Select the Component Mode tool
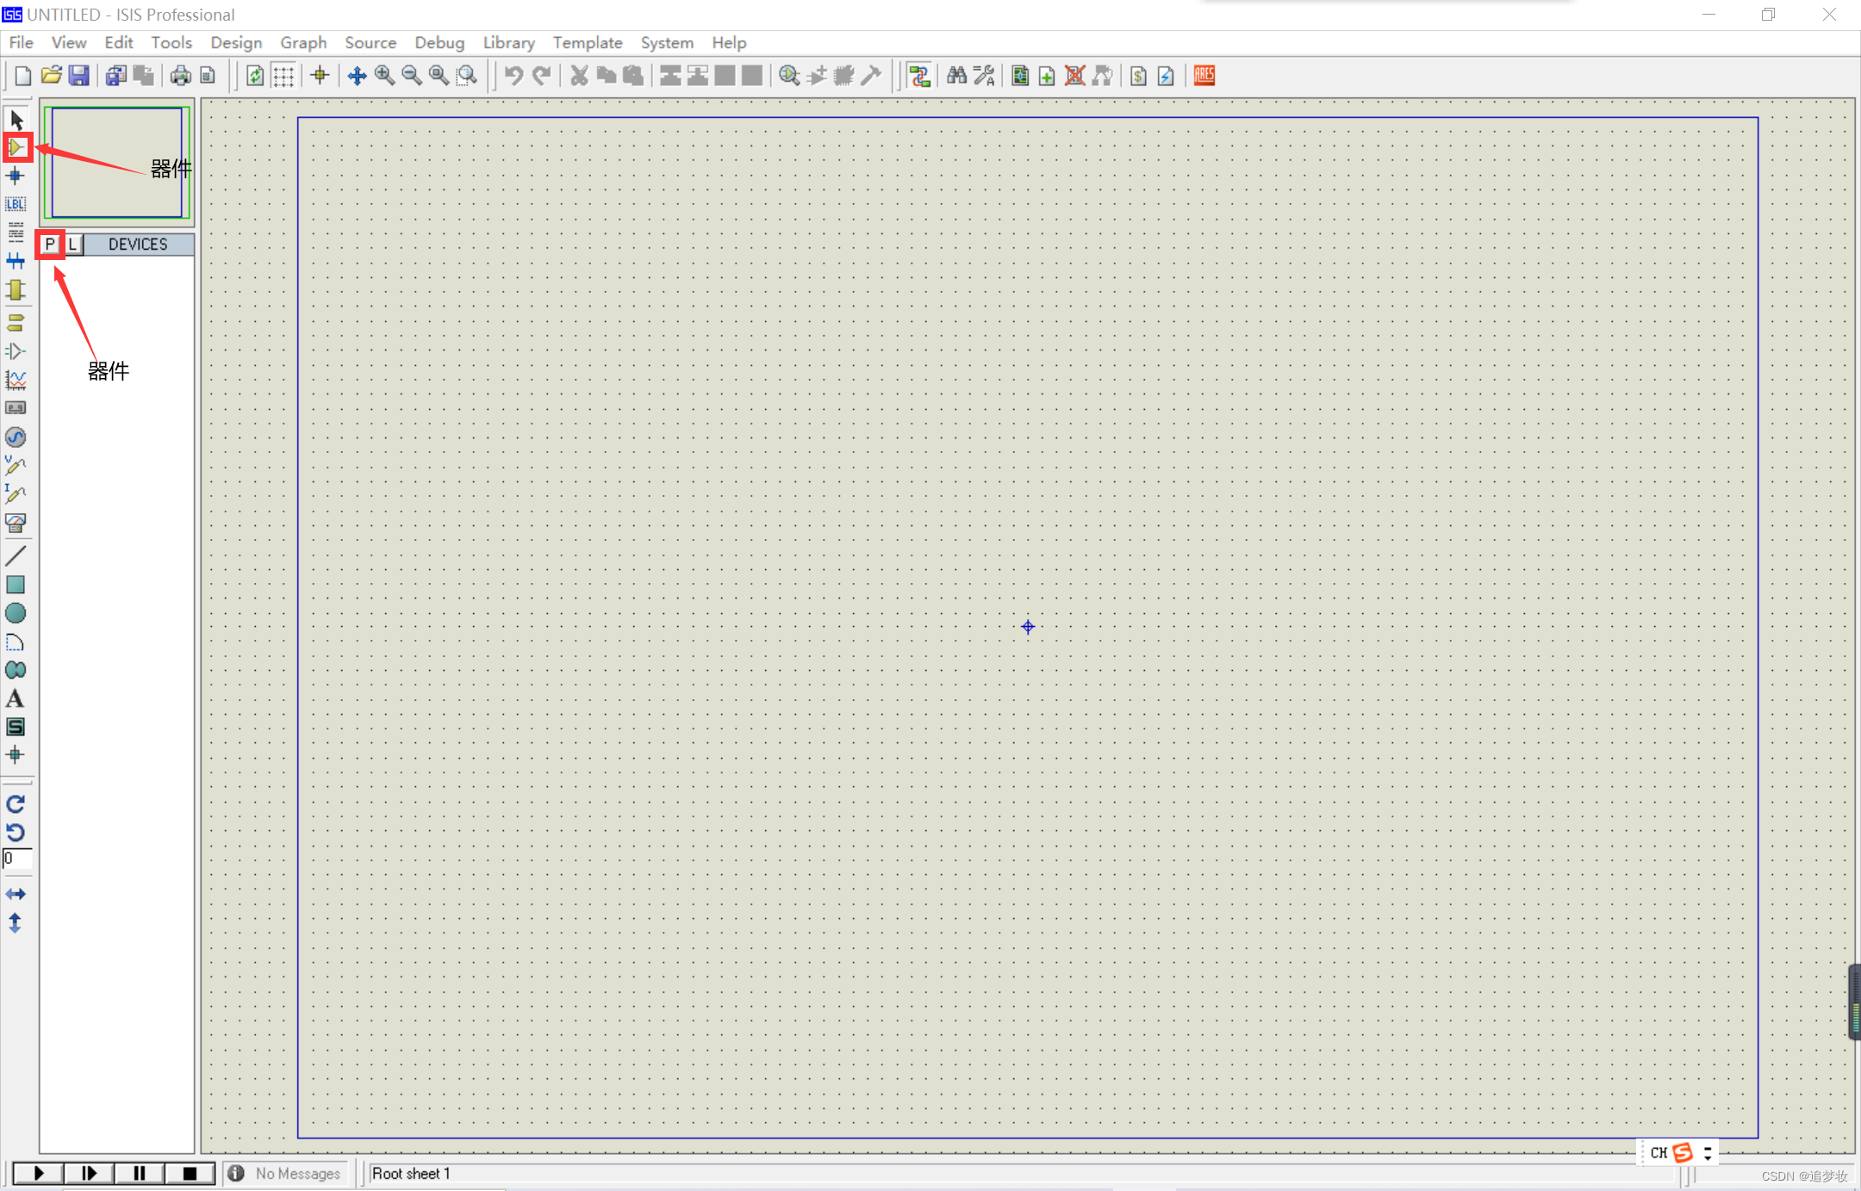The width and height of the screenshot is (1861, 1191). (x=16, y=147)
